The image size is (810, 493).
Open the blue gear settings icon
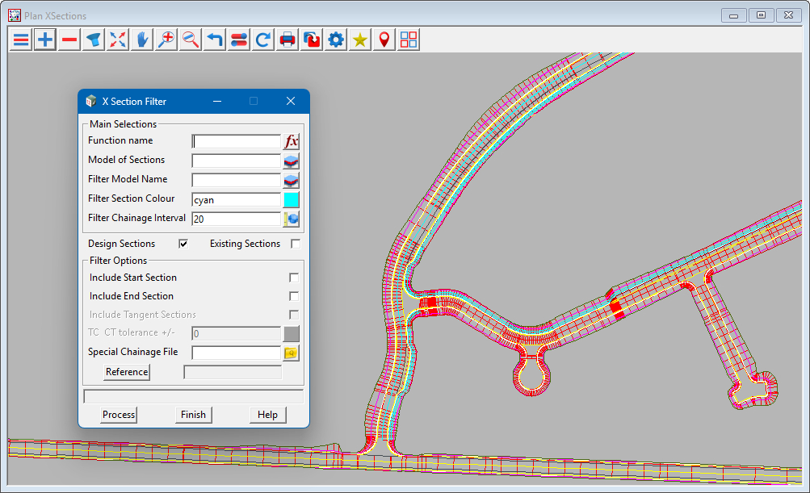336,40
